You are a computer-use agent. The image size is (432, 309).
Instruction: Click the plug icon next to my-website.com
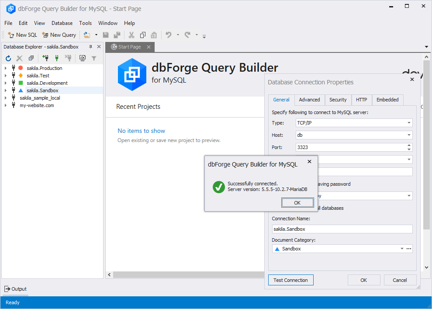(14, 105)
